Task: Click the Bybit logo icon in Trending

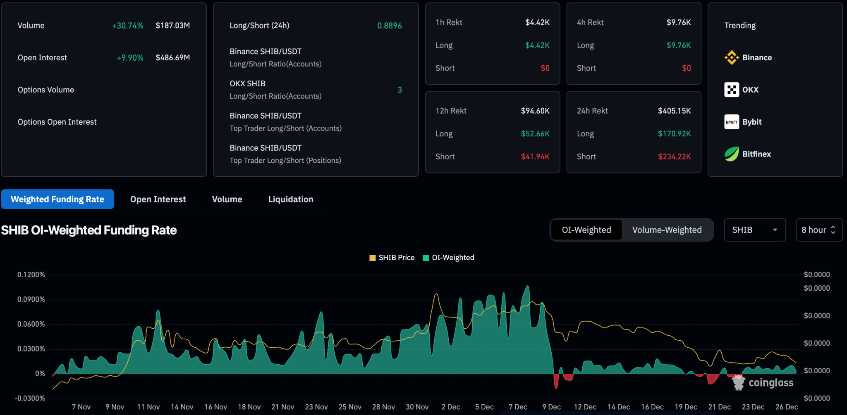Action: pos(732,122)
